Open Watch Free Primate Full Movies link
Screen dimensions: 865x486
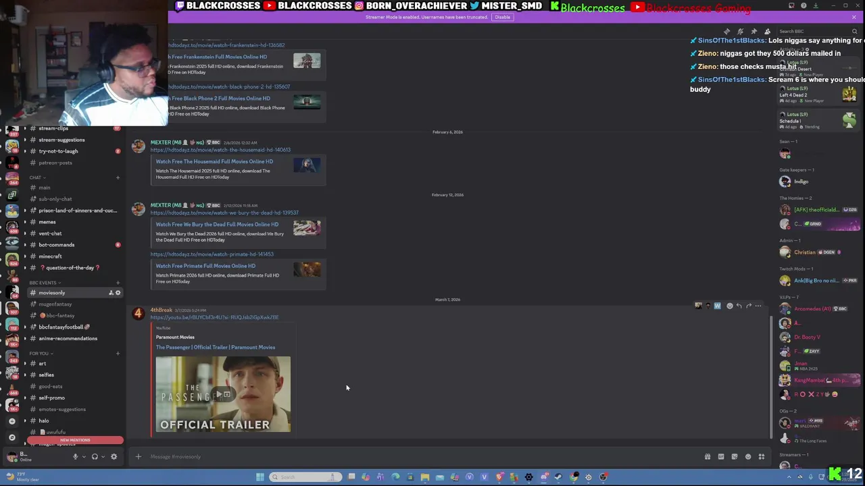pos(205,266)
